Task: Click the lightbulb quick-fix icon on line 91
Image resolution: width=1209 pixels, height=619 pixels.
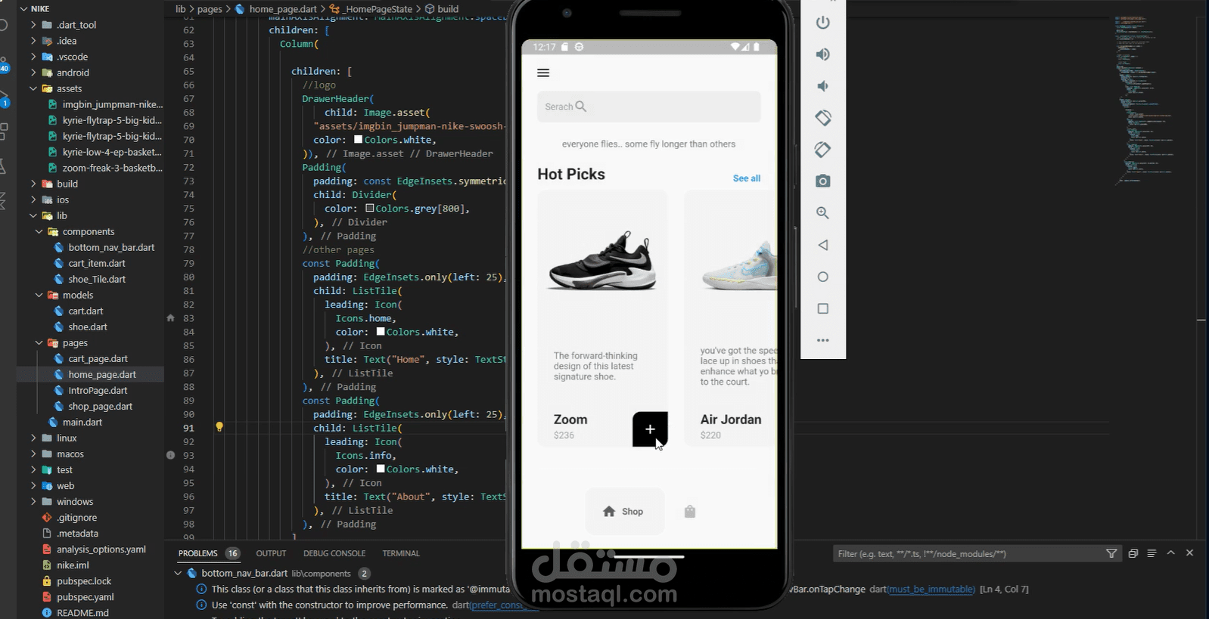Action: (x=219, y=427)
